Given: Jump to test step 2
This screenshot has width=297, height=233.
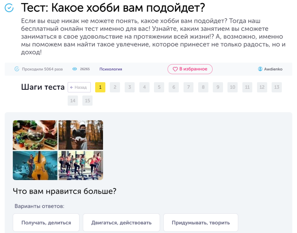Looking at the screenshot, I should (x=115, y=87).
